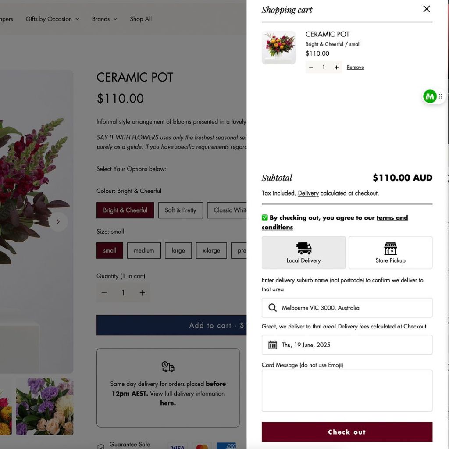Decrease product page quantity with minus
The width and height of the screenshot is (449, 449).
104,293
